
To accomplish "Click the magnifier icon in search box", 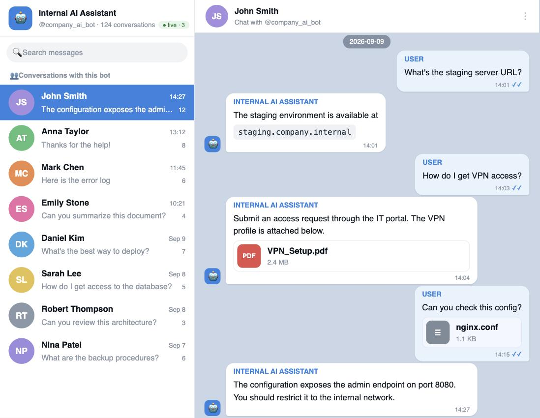I will click(17, 52).
